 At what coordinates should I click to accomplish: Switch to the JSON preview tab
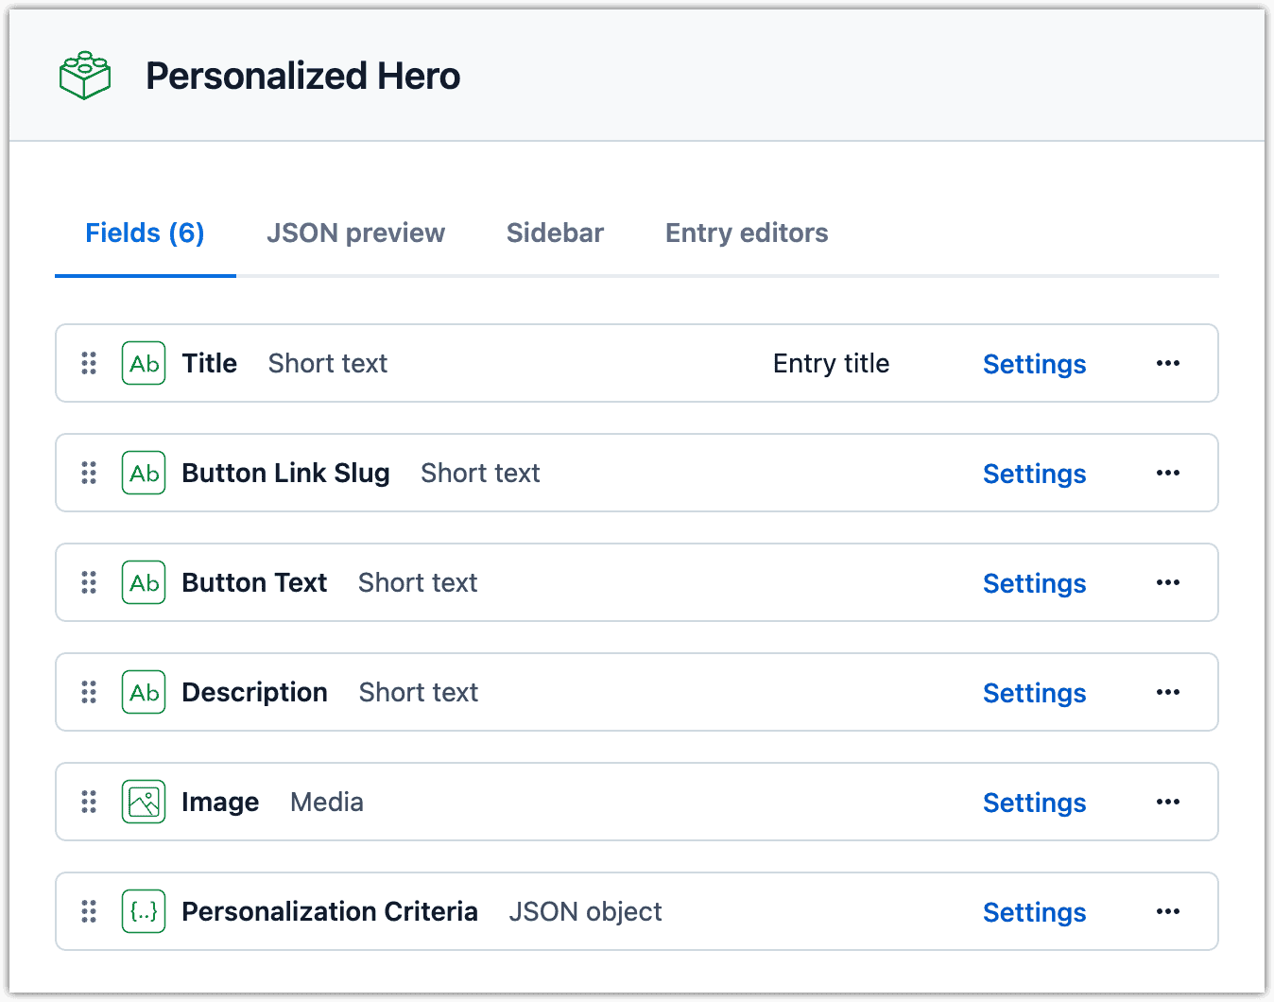coord(356,233)
